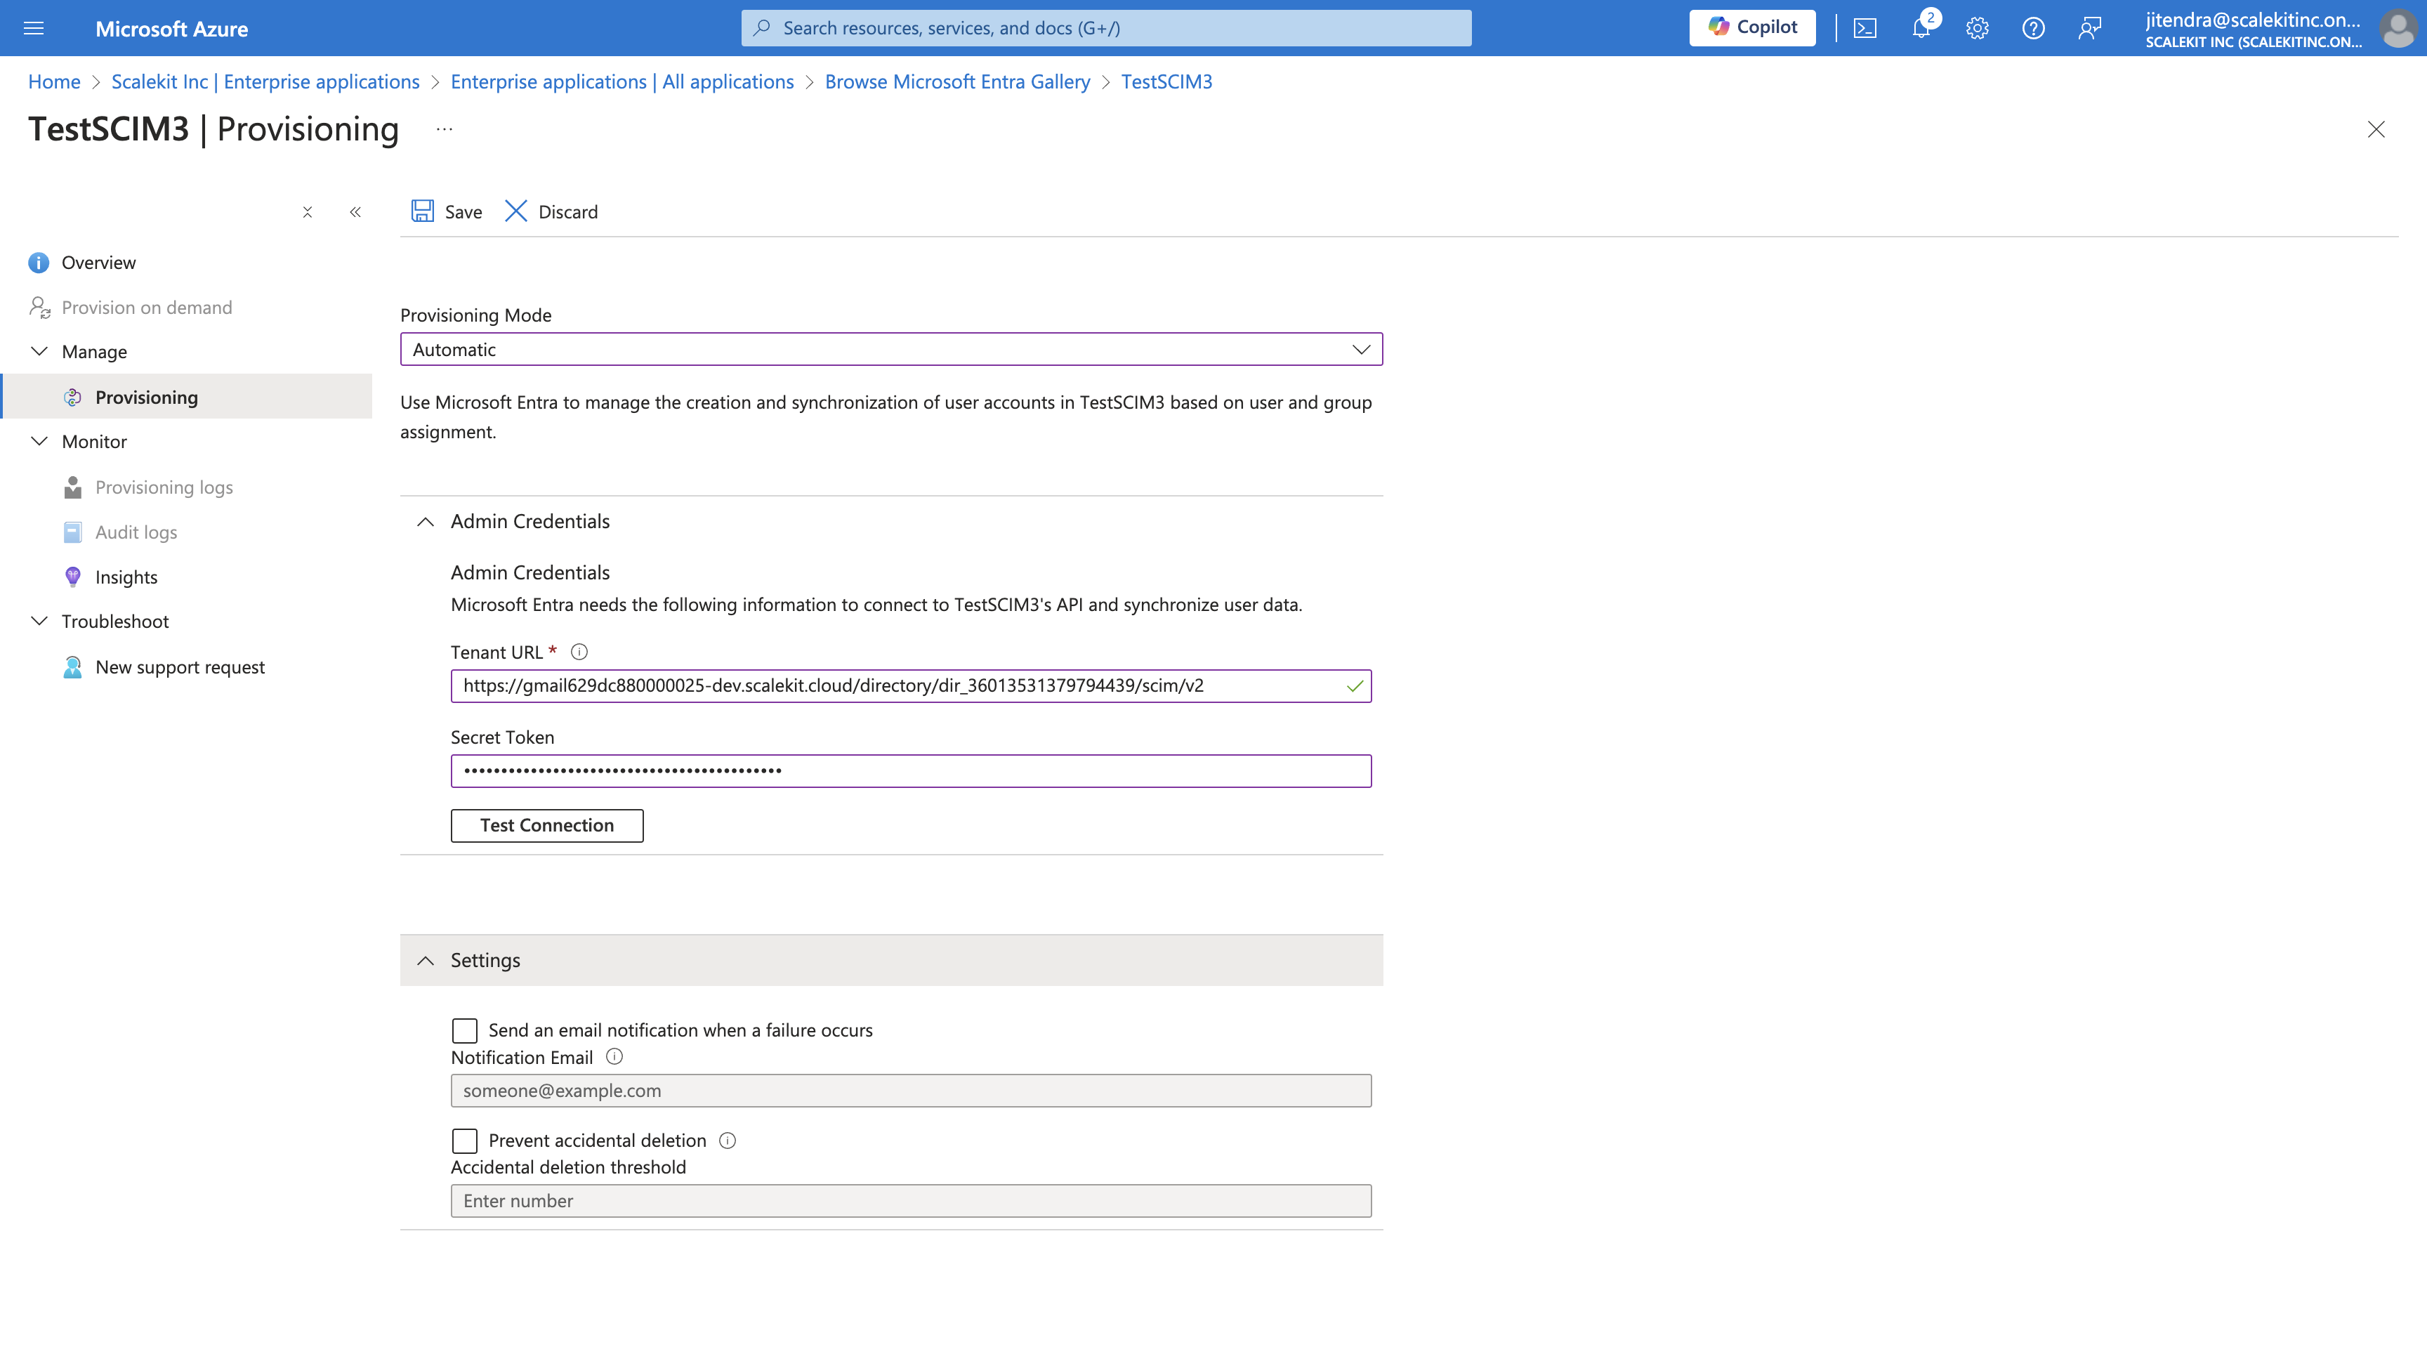Open Scalekit Inc Enterprise applications breadcrumb
This screenshot has width=2427, height=1347.
click(265, 82)
